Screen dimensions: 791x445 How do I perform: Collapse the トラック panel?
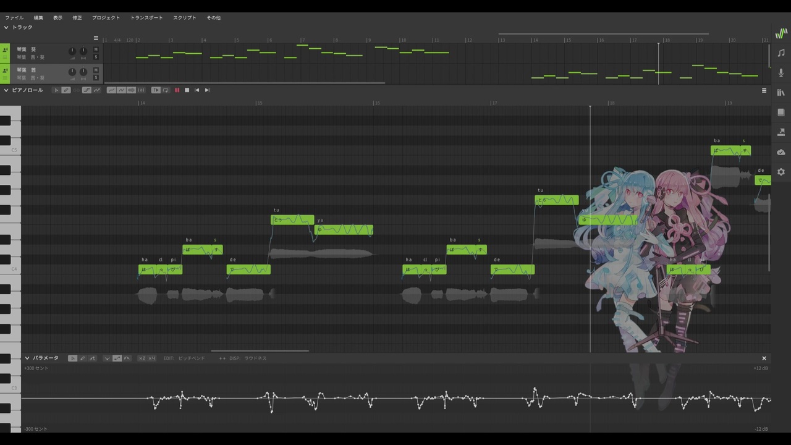click(x=6, y=27)
